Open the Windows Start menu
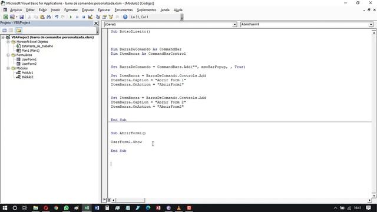 click(x=5, y=208)
